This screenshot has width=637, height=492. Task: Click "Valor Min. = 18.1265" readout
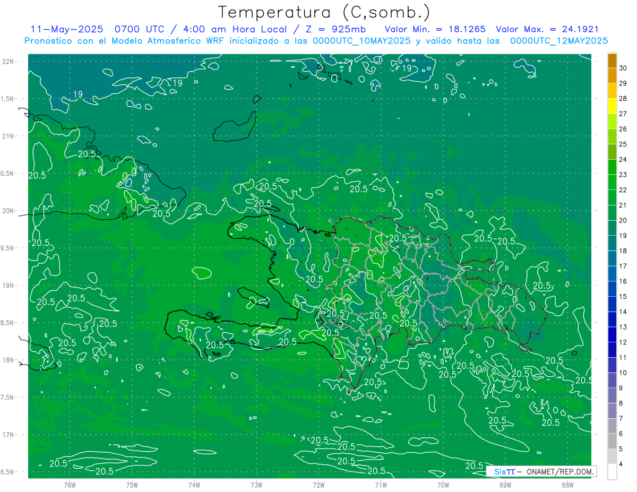tap(434, 29)
